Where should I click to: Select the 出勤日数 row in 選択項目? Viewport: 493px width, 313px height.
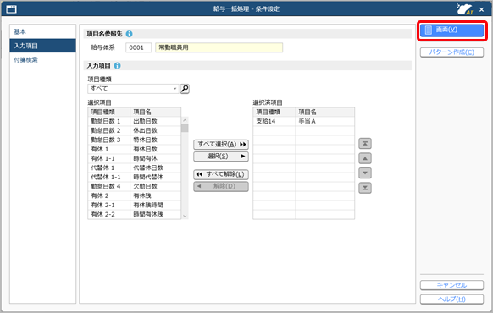tap(134, 121)
